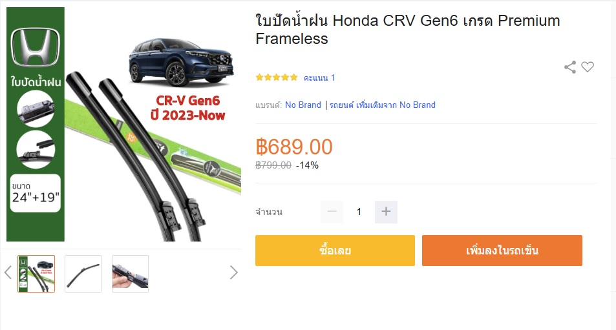
Task: Click the quantity input field showing 1
Action: coord(359,212)
